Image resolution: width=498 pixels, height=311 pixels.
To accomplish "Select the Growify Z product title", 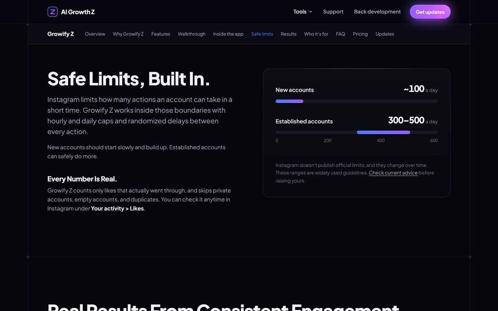I will coord(61,34).
